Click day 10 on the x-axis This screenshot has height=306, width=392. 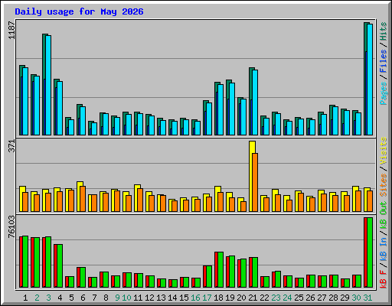(x=126, y=298)
